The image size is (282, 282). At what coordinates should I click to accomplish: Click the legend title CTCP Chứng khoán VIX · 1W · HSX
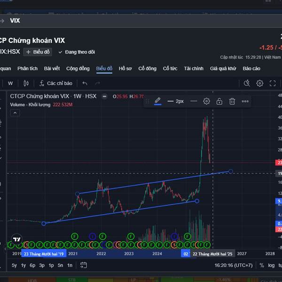pos(53,96)
